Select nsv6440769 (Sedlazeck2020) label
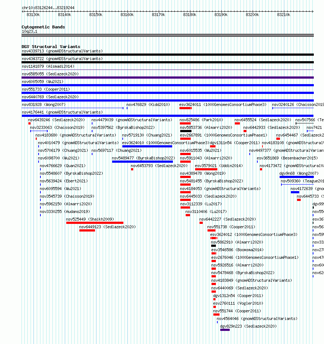The height and width of the screenshot is (344, 324). point(50,97)
